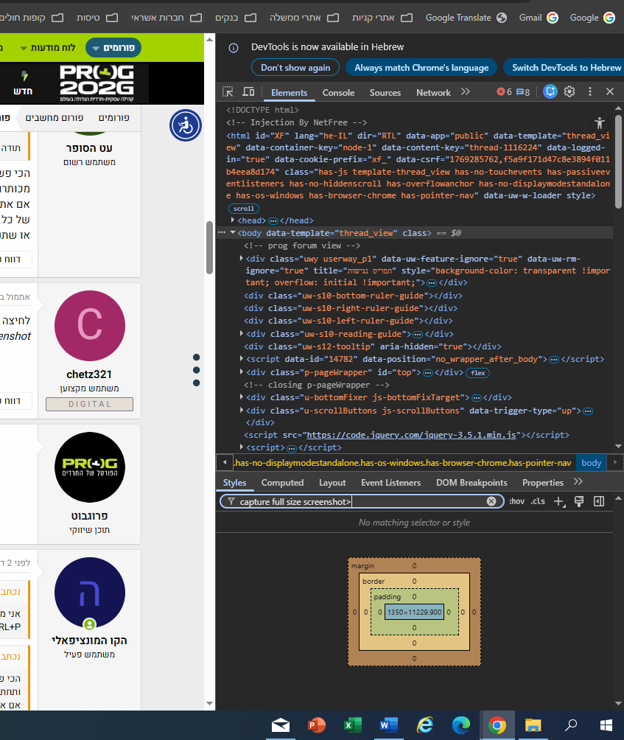The width and height of the screenshot is (624, 740).
Task: Clear the styles filter text
Action: (491, 501)
